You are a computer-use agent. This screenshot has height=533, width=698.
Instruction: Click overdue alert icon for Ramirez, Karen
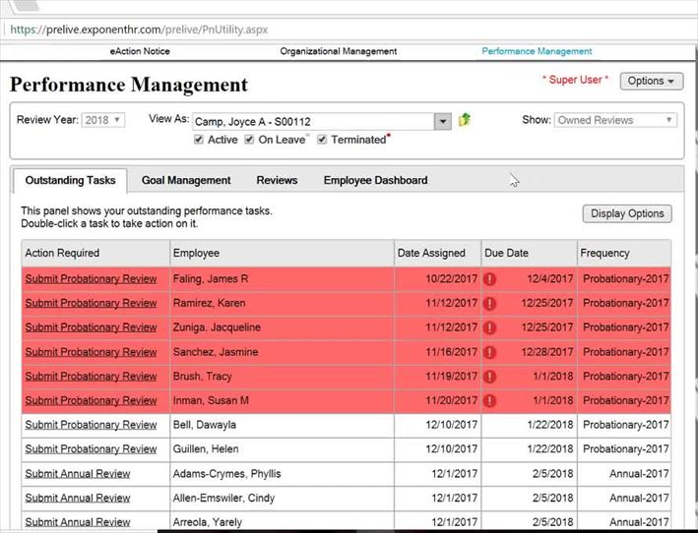490,303
